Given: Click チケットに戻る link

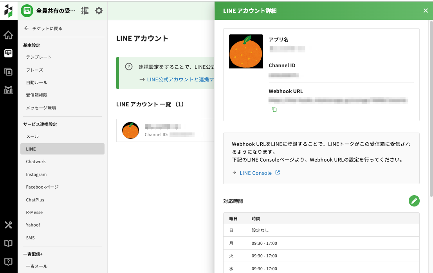Looking at the screenshot, I should point(47,29).
